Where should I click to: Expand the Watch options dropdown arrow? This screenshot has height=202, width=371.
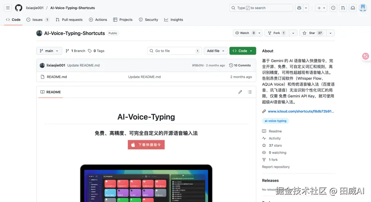259,33
